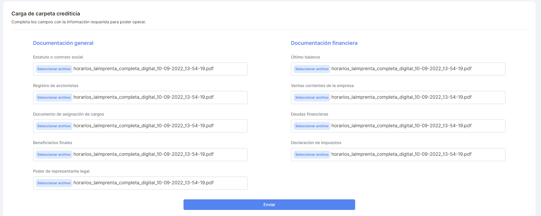Choose file button under Deudas financieras
The width and height of the screenshot is (541, 216).
(312, 126)
